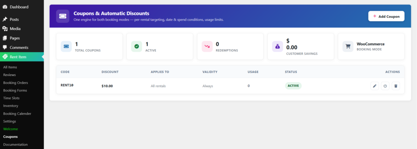The height and width of the screenshot is (149, 417).
Task: Click the ACTIVE status badge
Action: (293, 85)
